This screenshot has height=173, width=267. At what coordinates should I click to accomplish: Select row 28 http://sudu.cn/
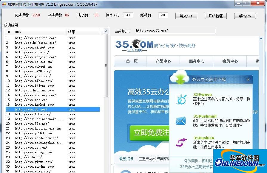[x=52, y=157]
